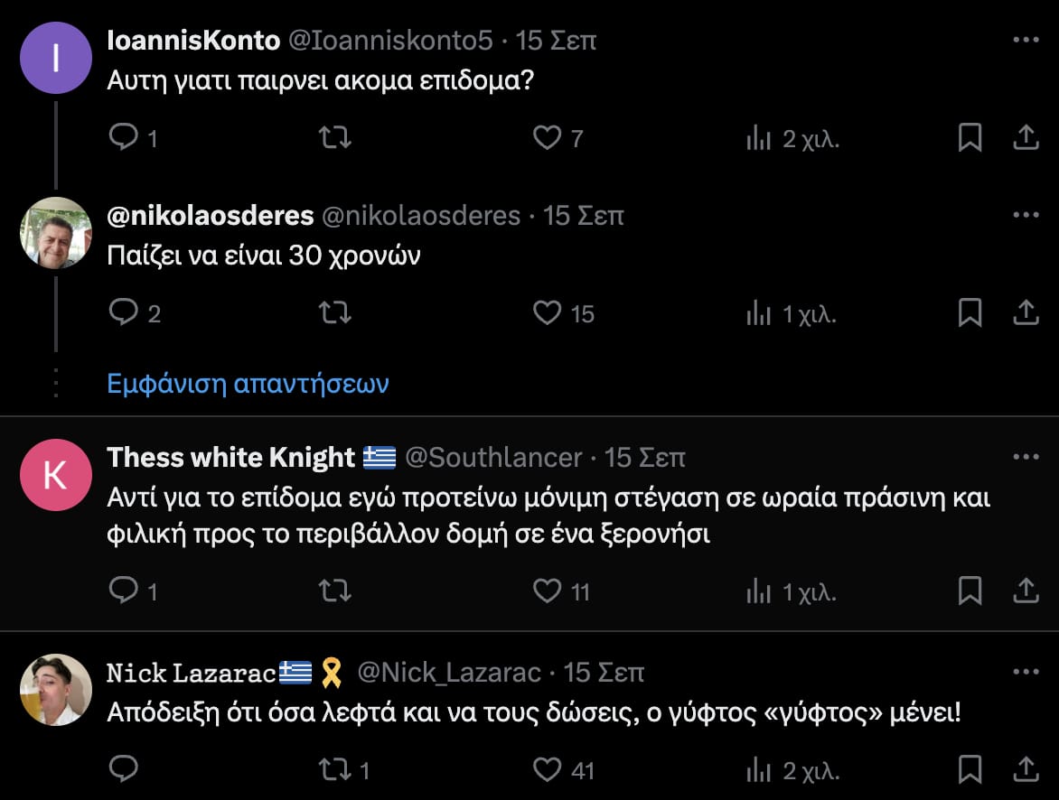Open more options on IoannisKonto's tweet
Screen dimensions: 1059x800
(x=1026, y=41)
